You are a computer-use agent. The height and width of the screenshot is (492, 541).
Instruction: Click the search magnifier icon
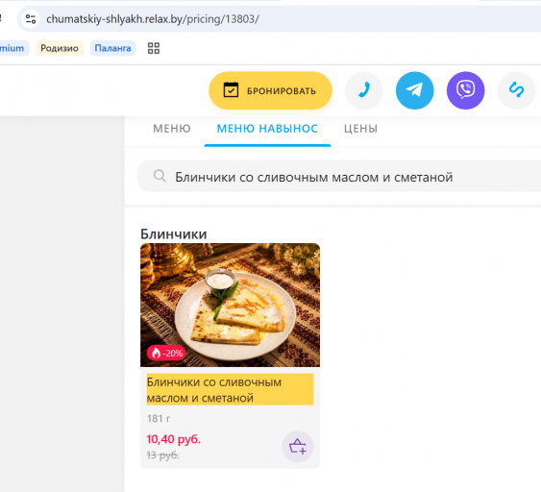[x=160, y=176]
